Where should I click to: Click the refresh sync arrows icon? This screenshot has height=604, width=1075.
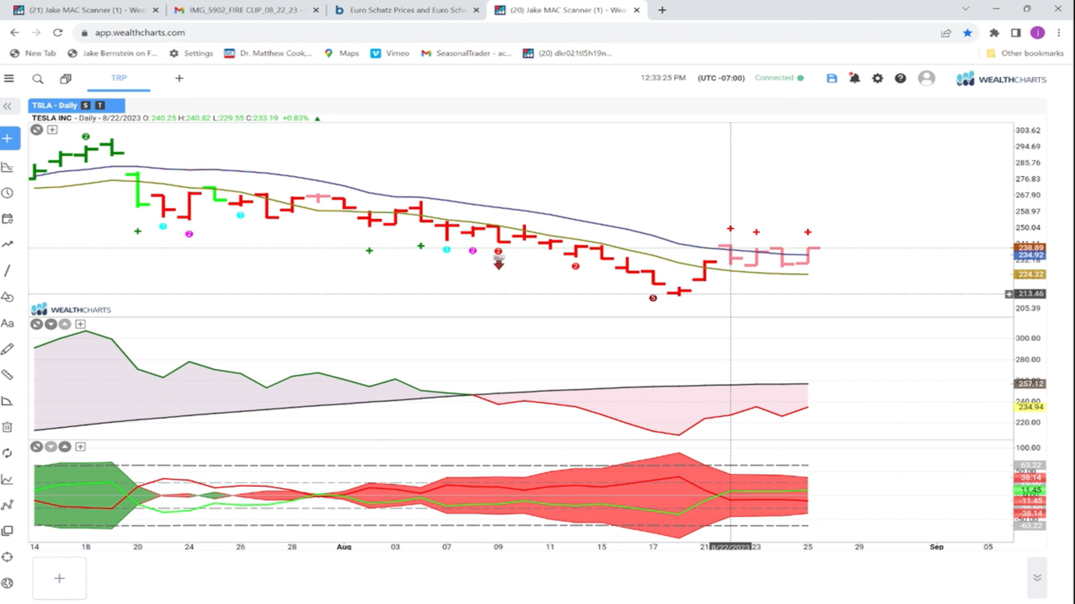[x=7, y=453]
